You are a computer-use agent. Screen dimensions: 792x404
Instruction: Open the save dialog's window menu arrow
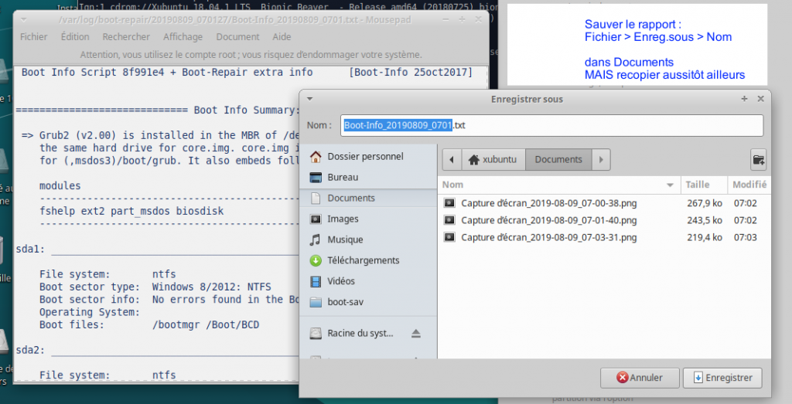pos(310,99)
